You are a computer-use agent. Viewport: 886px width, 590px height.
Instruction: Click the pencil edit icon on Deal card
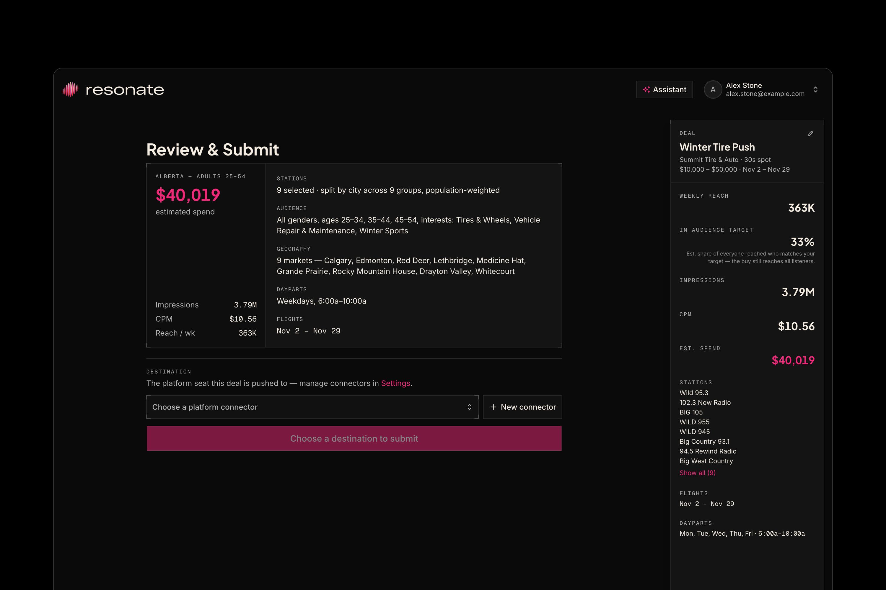pos(810,134)
